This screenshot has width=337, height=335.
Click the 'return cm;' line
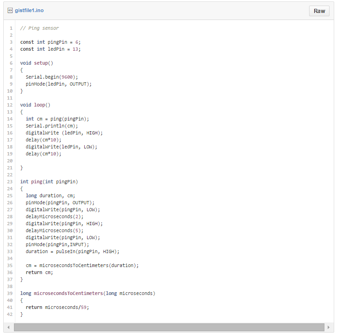[39, 273]
